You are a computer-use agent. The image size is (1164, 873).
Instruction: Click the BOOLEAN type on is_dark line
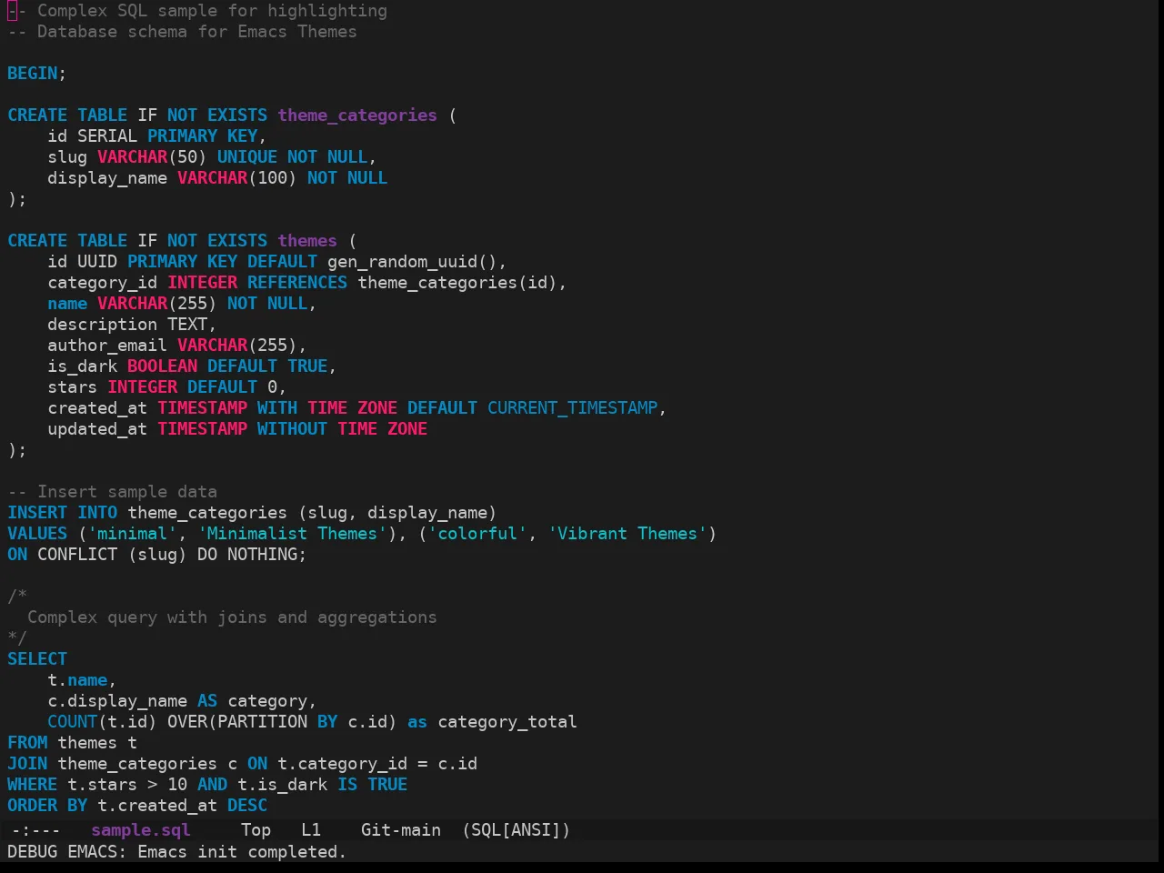tap(162, 366)
